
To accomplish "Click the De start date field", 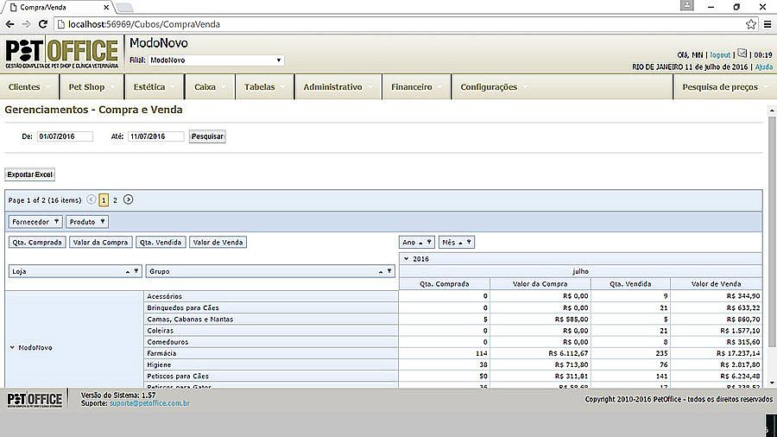I will [x=64, y=136].
